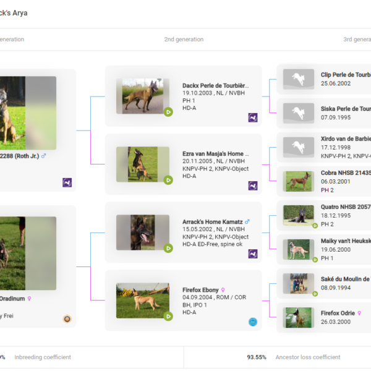Click the Cobra NHSB dog thumbnail

pyautogui.click(x=299, y=181)
